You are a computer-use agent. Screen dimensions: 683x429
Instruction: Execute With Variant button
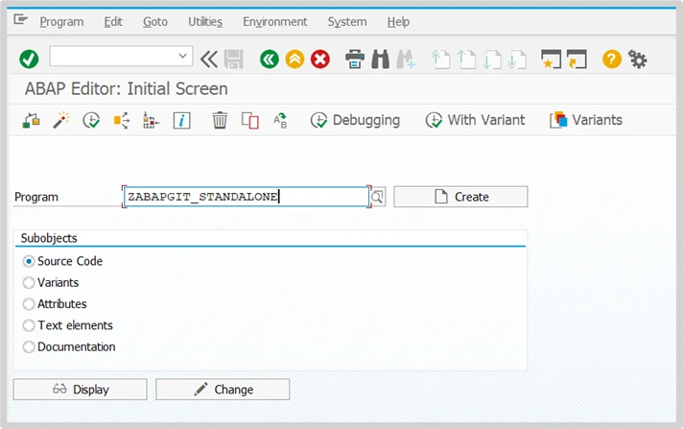(x=475, y=120)
